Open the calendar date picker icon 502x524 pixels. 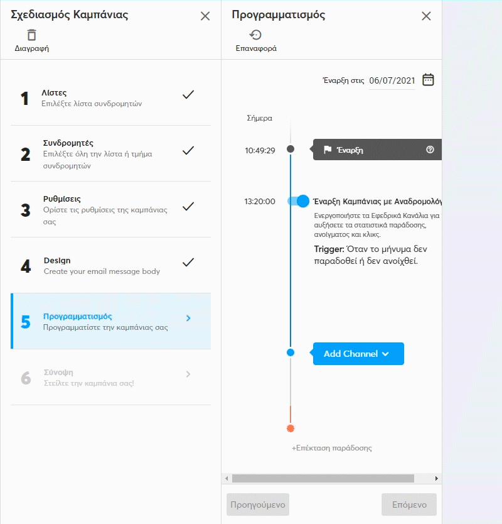click(428, 80)
